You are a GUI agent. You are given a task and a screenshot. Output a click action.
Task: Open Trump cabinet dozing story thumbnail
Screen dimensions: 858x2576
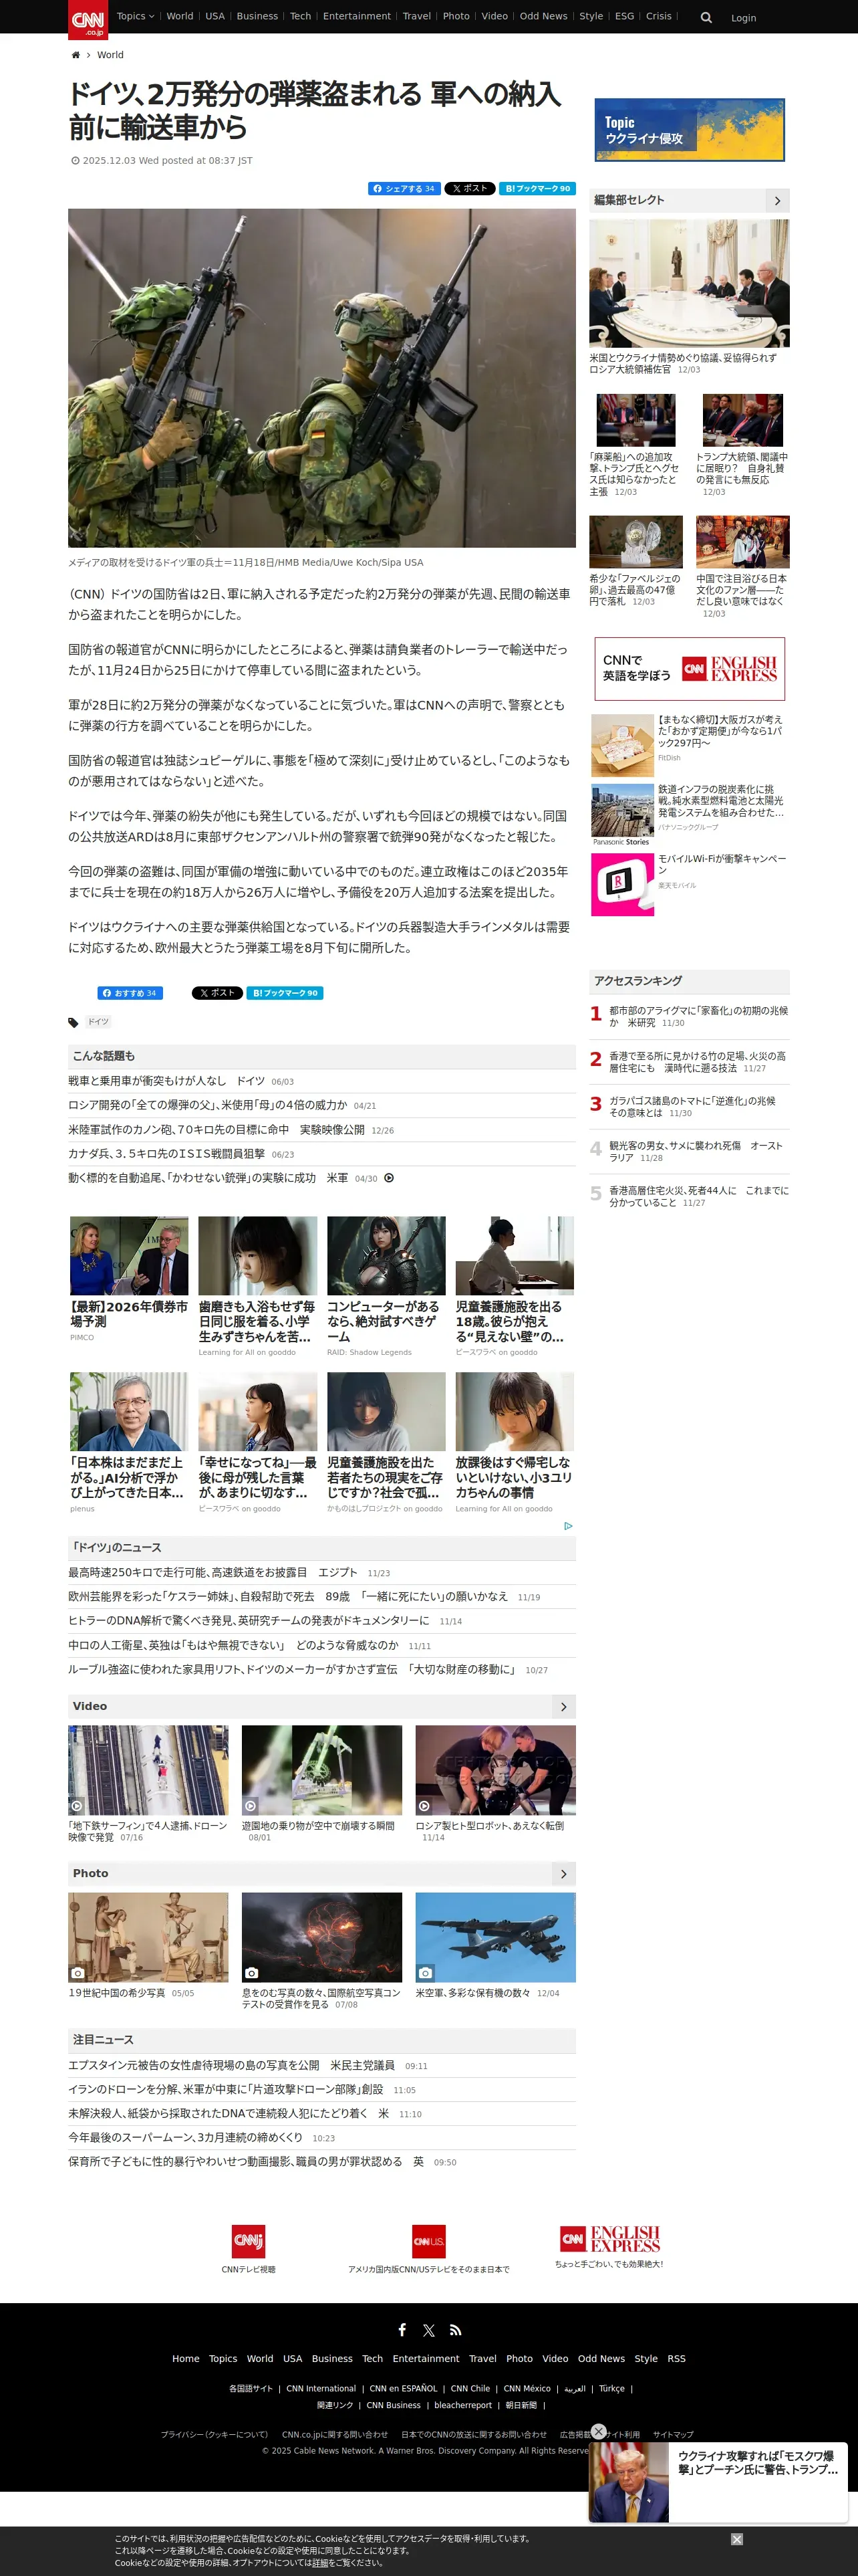point(742,419)
